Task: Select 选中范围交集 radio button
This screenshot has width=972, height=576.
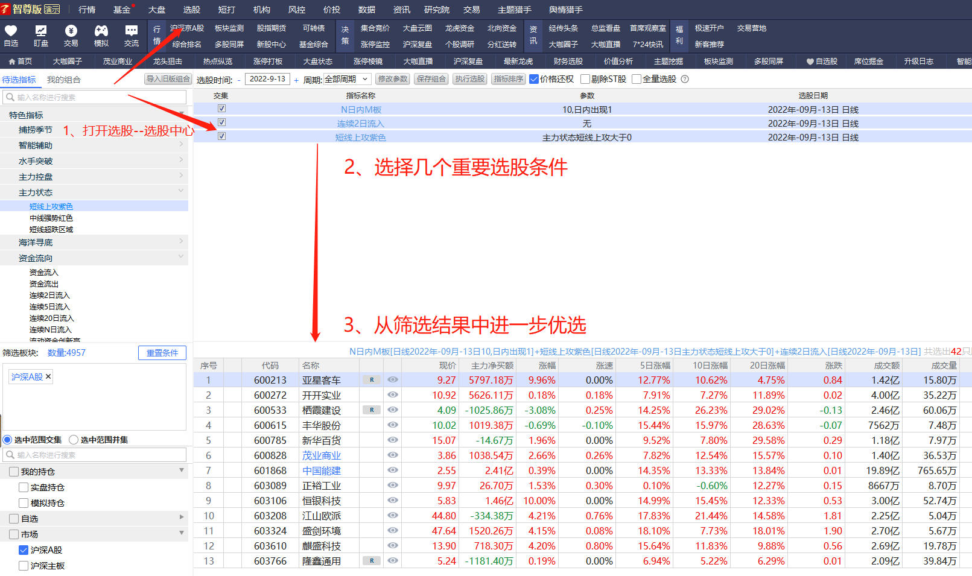Action: point(7,440)
